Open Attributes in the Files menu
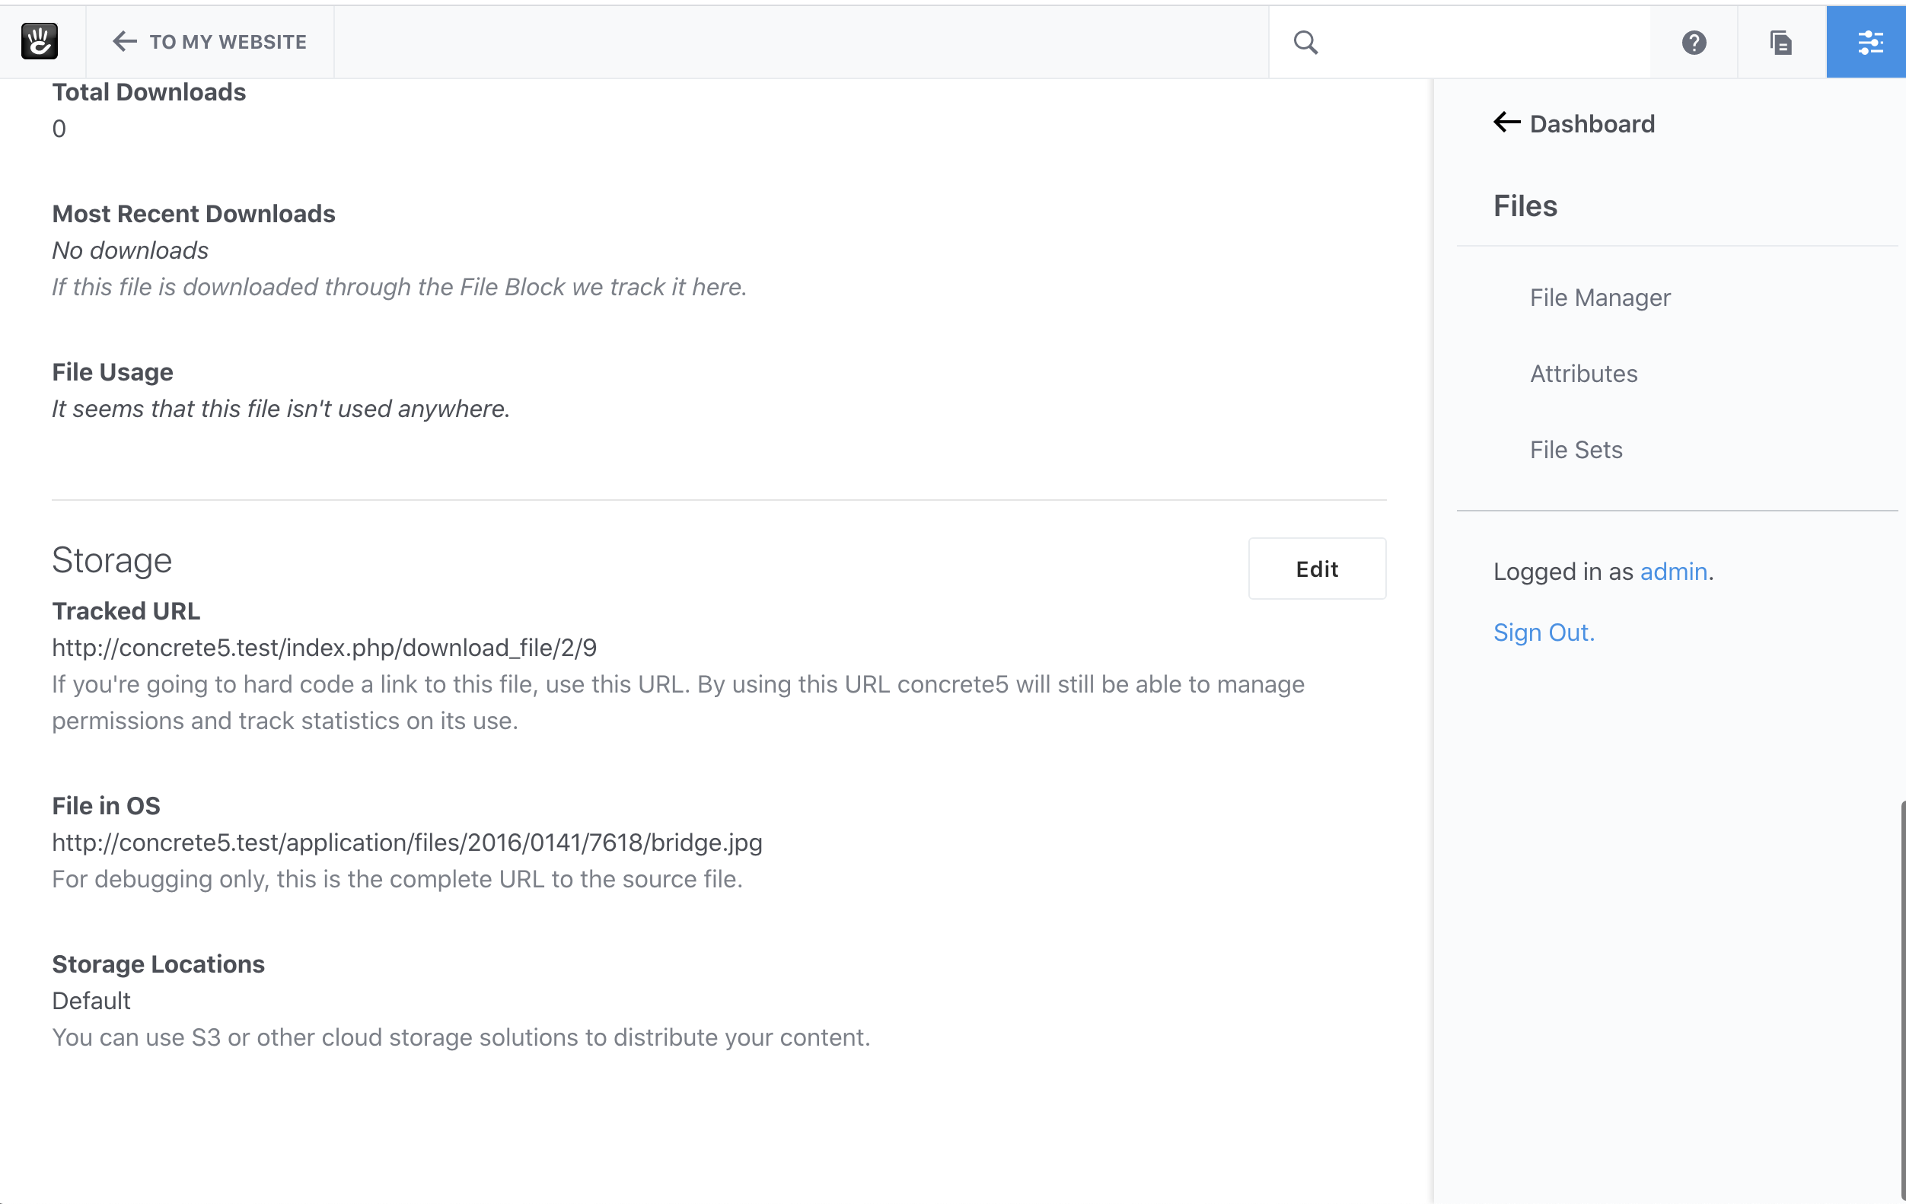Screen dimensions: 1906x1204 point(1583,374)
